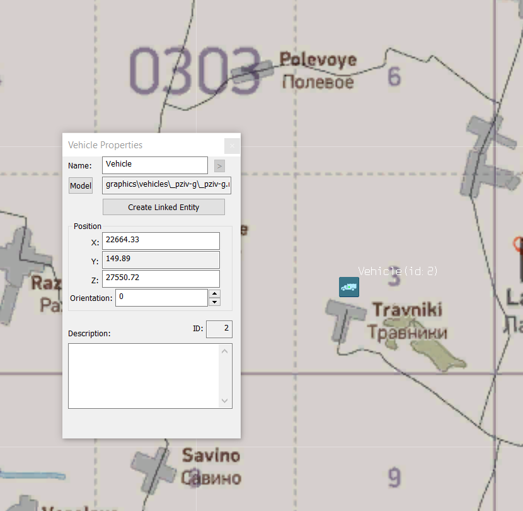The height and width of the screenshot is (511, 523).
Task: Click description scrollbar down arrow
Action: click(225, 401)
